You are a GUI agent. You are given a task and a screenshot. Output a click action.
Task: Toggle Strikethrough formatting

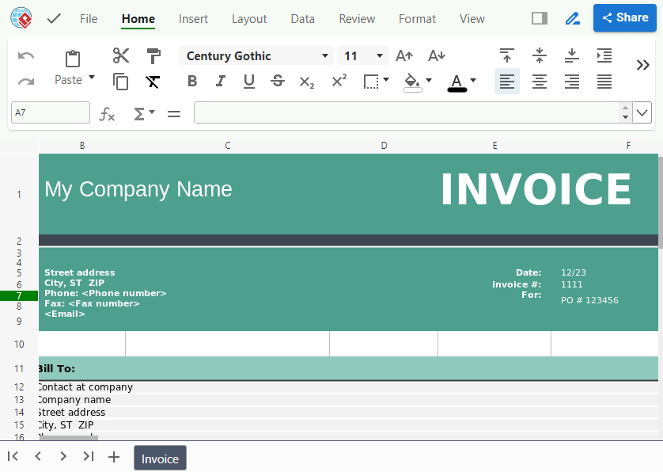278,81
